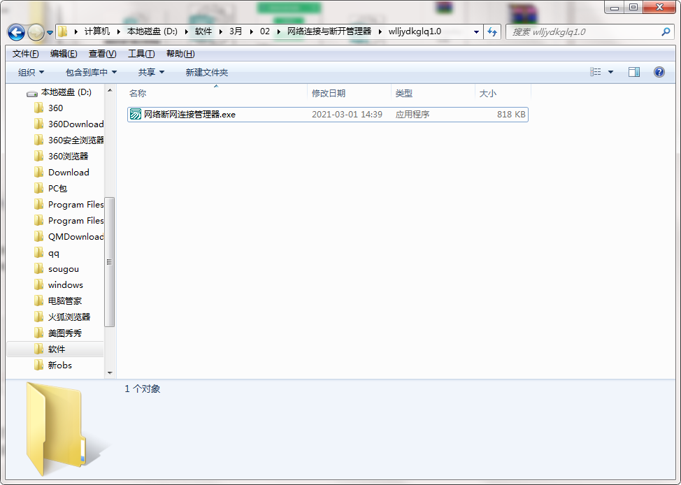Viewport: 681px width, 485px height.
Task: Sort by the 类型 column header
Action: (x=433, y=93)
